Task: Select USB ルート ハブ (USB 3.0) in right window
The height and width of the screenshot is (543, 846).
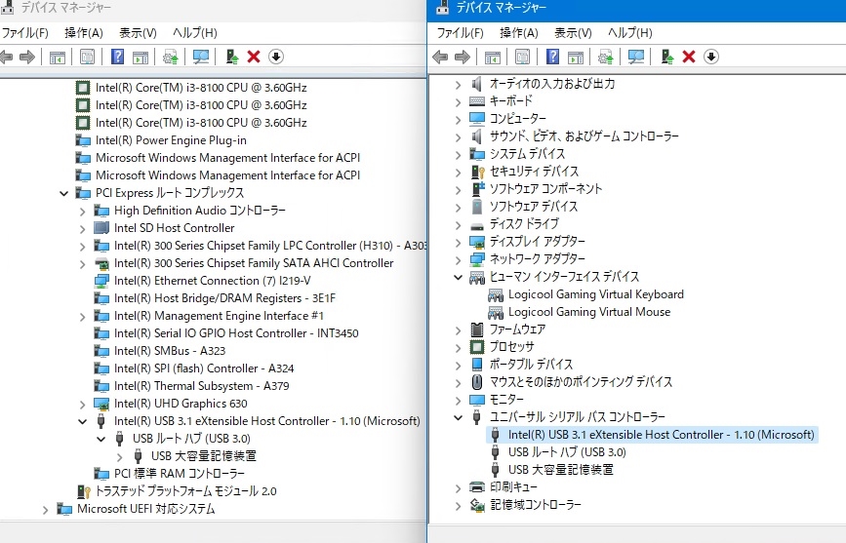Action: [x=567, y=452]
